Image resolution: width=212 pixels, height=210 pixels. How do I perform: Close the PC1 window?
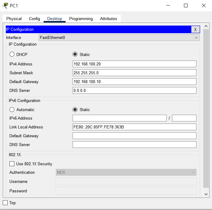[204, 5]
